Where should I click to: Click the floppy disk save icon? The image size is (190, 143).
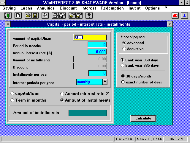35,15
